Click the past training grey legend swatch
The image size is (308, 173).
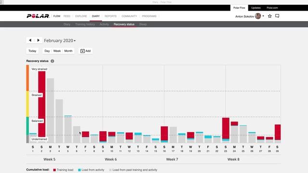(x=110, y=170)
